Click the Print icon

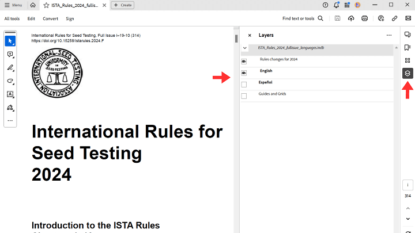point(365,18)
